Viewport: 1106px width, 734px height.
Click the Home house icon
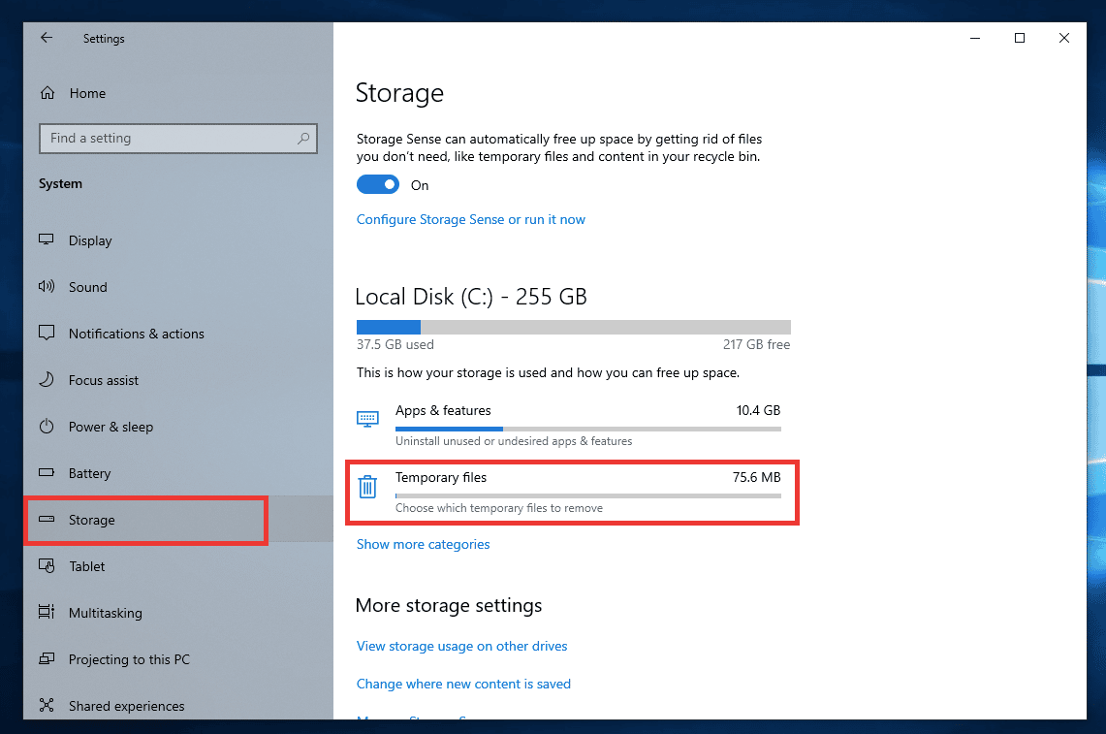(47, 93)
